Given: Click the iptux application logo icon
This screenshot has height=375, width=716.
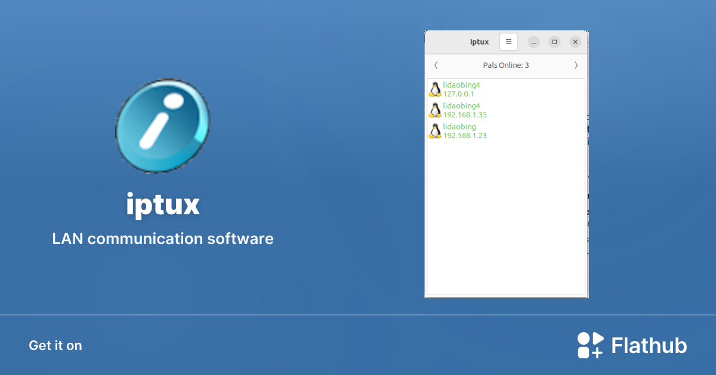Looking at the screenshot, I should [162, 126].
